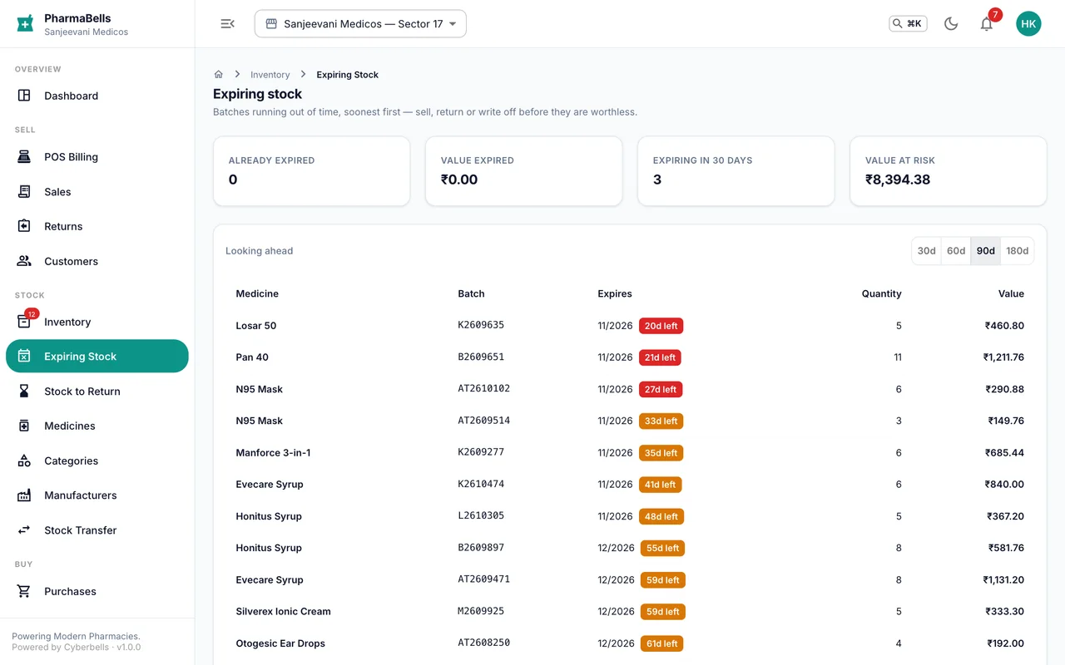Open Stock to Return hourglass icon
Screen dimensions: 1065x665
(24, 392)
